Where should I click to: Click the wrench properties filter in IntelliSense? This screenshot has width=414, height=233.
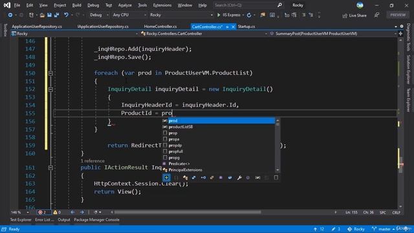pos(239,178)
